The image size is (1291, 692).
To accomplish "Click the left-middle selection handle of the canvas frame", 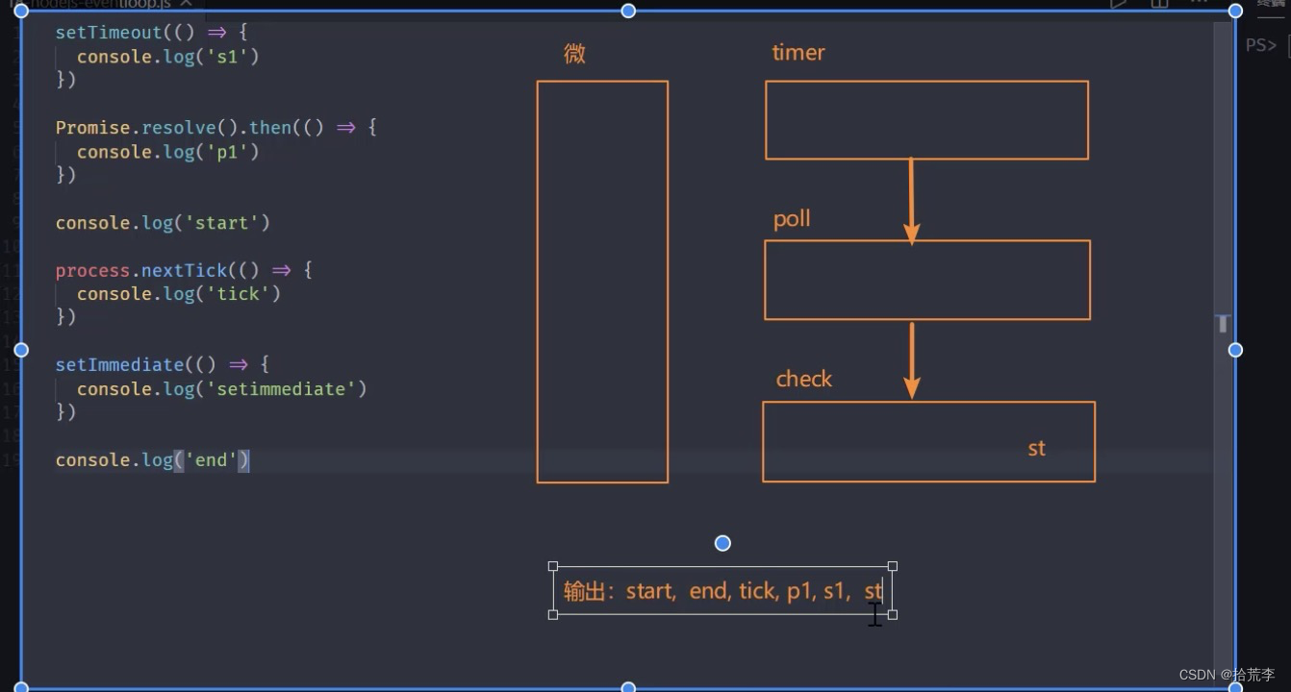I will (x=21, y=350).
